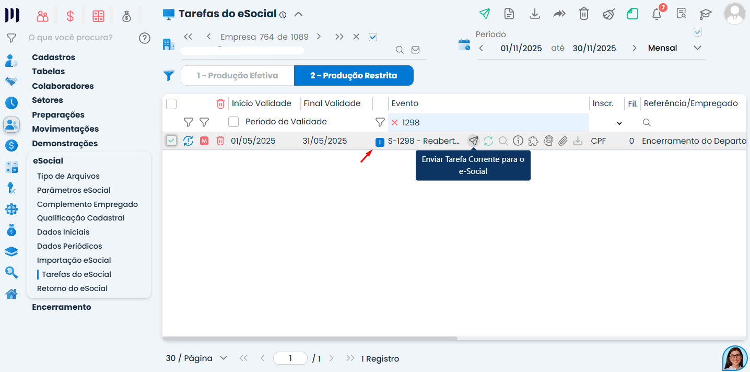The width and height of the screenshot is (750, 372).
Task: Toggle the select-all checkbox in table header
Action: [171, 104]
